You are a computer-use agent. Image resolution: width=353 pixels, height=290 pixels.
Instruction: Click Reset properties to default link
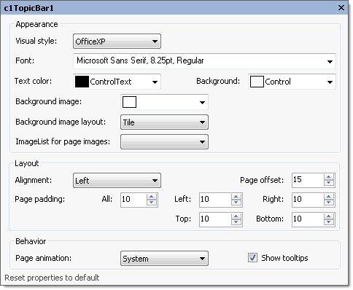tap(52, 278)
